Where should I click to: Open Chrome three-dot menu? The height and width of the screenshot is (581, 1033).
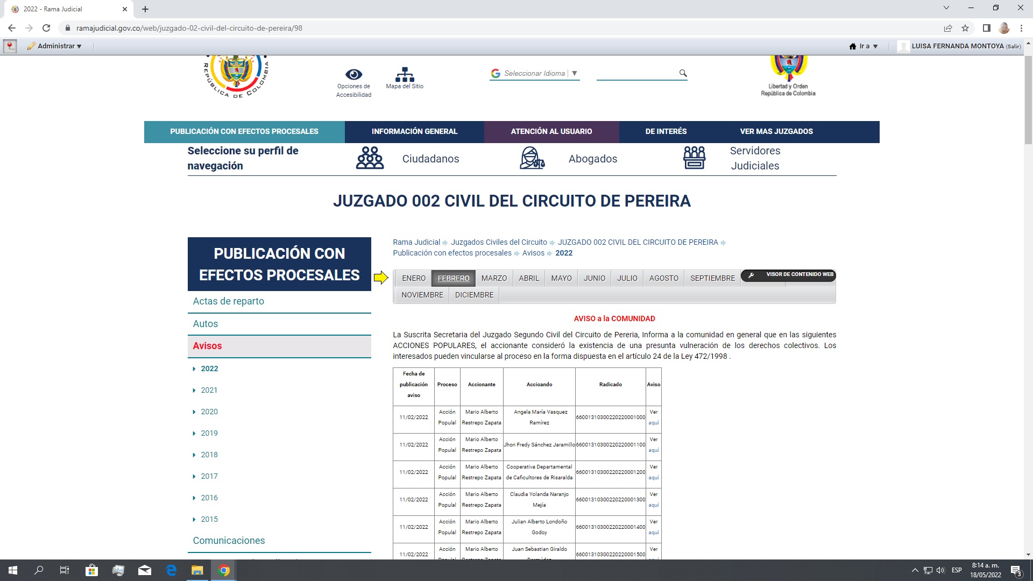[x=1021, y=28]
